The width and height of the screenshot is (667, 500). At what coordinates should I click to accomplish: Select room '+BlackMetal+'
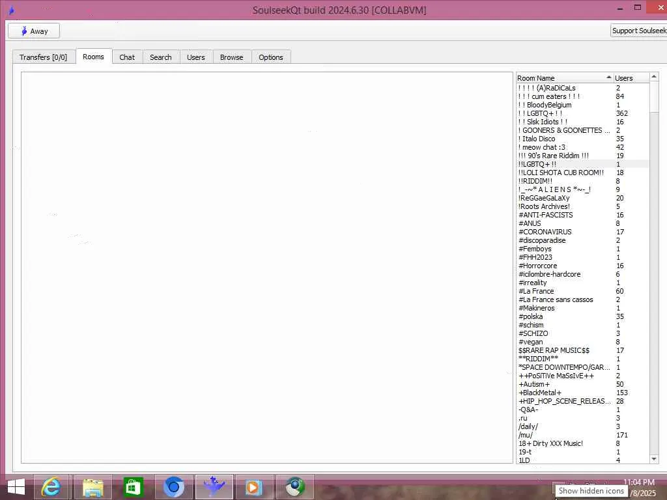tap(582, 393)
